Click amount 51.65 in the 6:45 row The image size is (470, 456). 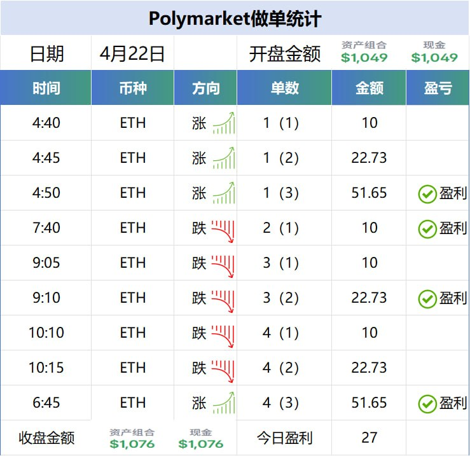coord(369,403)
